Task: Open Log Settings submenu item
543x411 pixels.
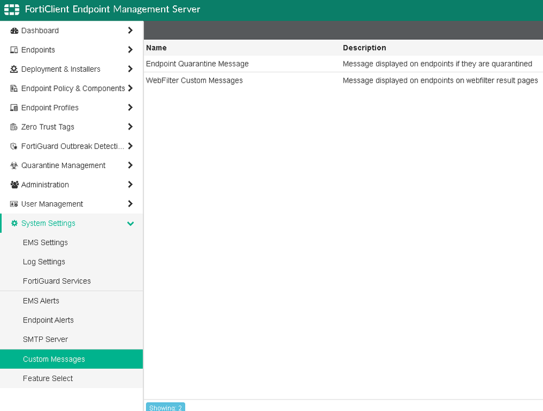Action: (x=71, y=261)
